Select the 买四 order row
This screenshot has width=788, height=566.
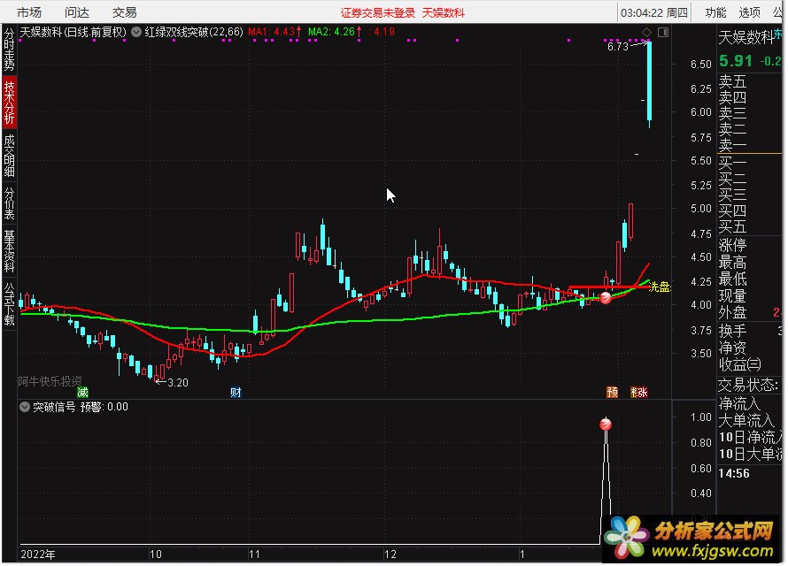[749, 210]
